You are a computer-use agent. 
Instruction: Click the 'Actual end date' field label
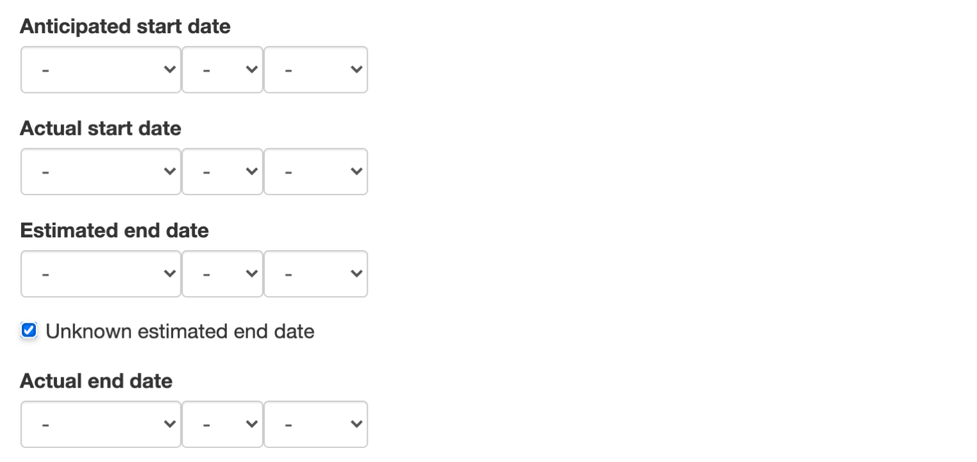(x=96, y=381)
